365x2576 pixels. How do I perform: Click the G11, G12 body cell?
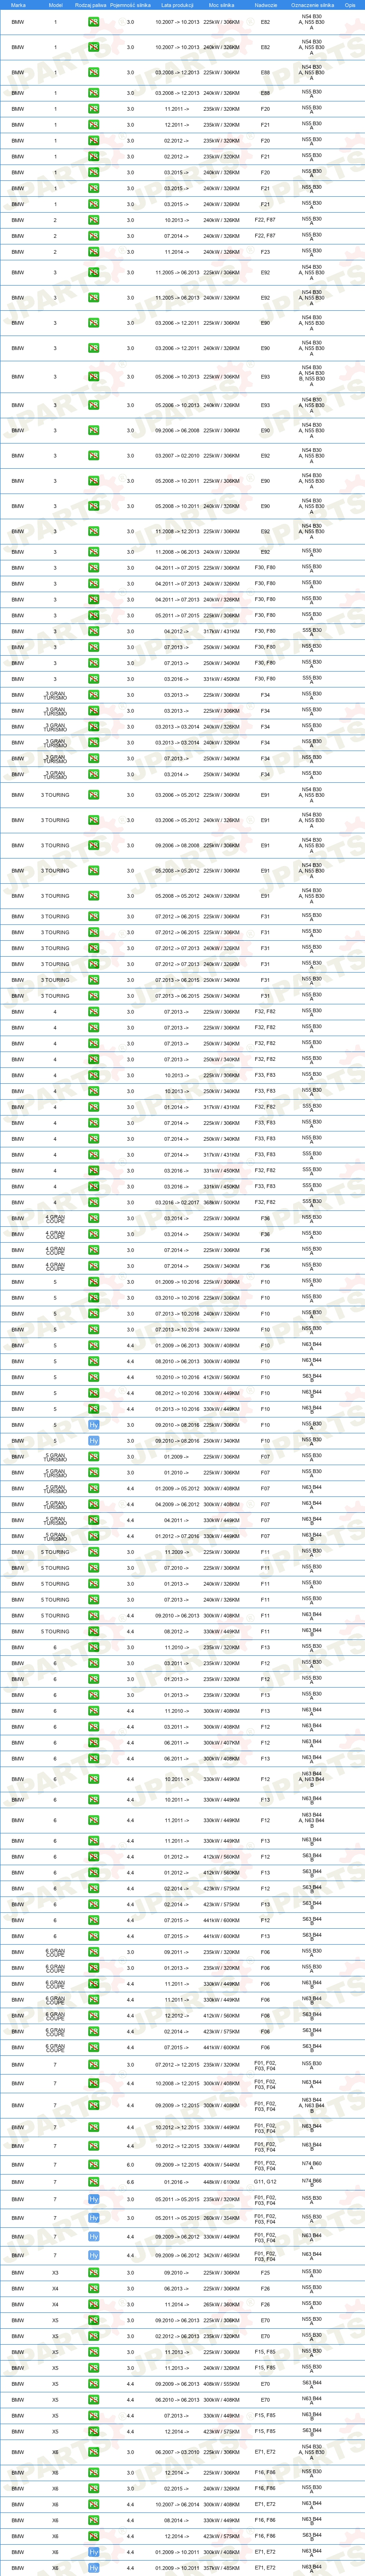[x=265, y=2182]
